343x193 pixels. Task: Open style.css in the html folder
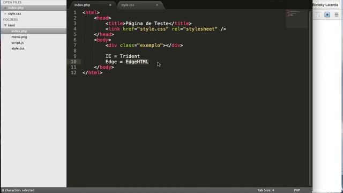click(x=18, y=48)
